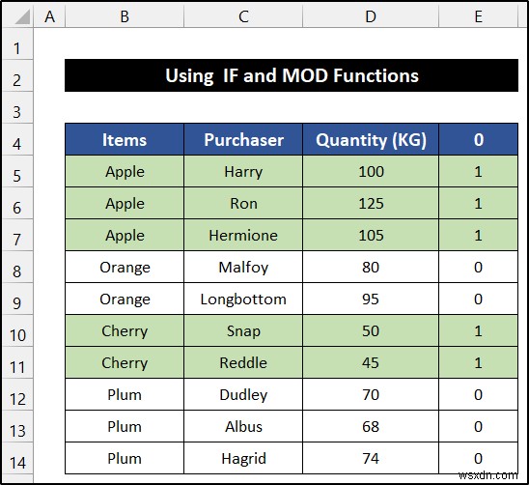Select row 10 header

[x=17, y=331]
